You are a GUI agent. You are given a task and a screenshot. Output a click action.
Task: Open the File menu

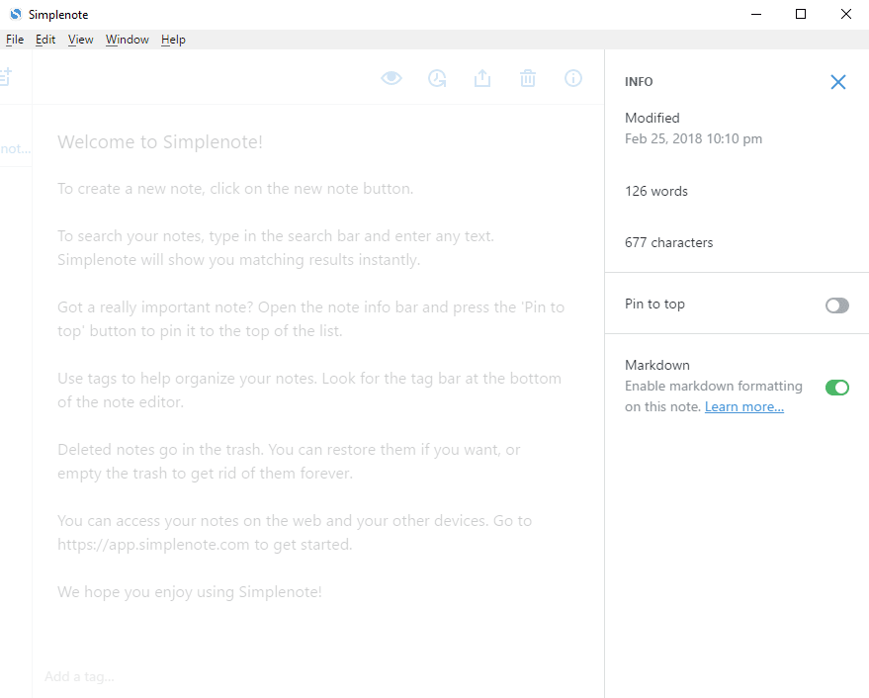(15, 40)
